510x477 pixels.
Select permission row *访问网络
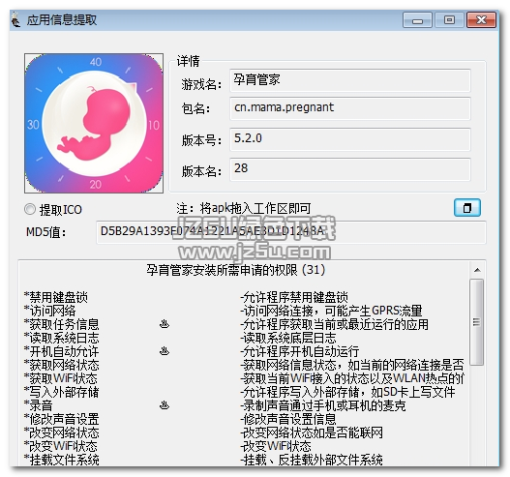(49, 311)
